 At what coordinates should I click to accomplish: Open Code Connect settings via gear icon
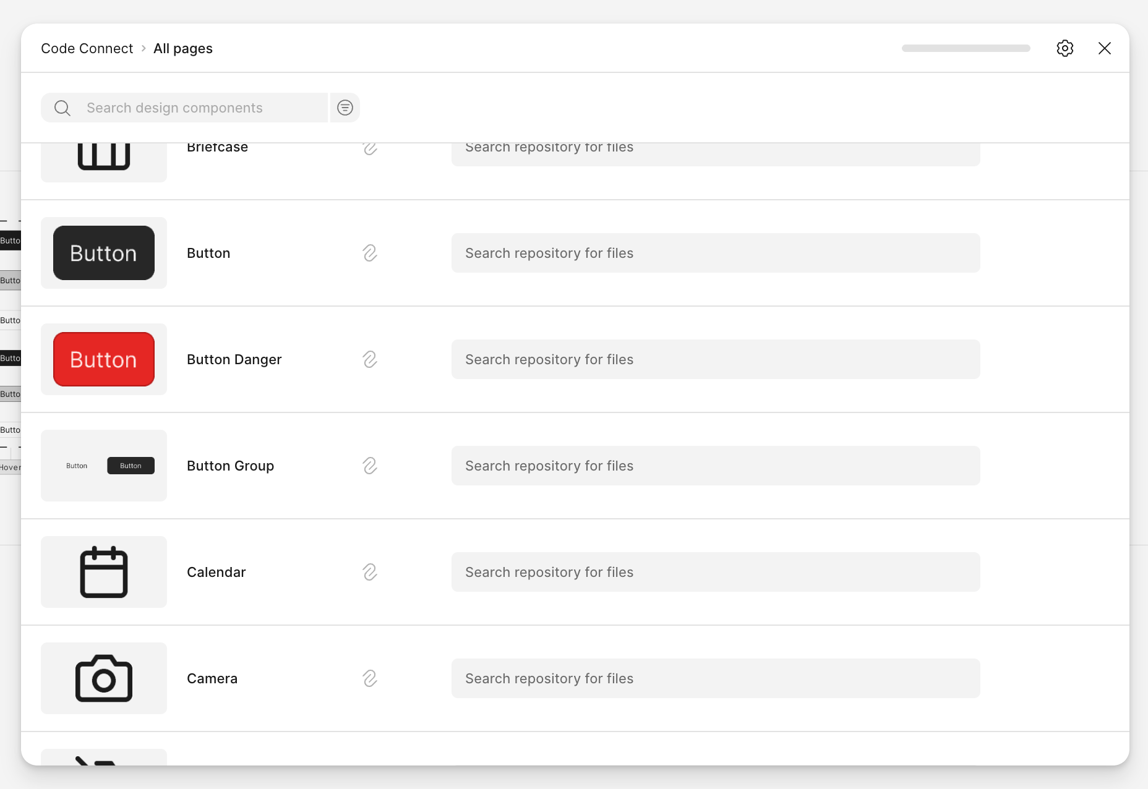coord(1065,48)
